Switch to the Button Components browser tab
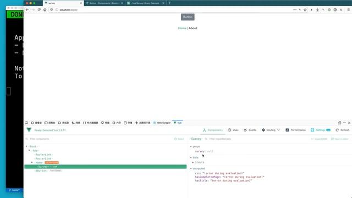 [x=104, y=3]
